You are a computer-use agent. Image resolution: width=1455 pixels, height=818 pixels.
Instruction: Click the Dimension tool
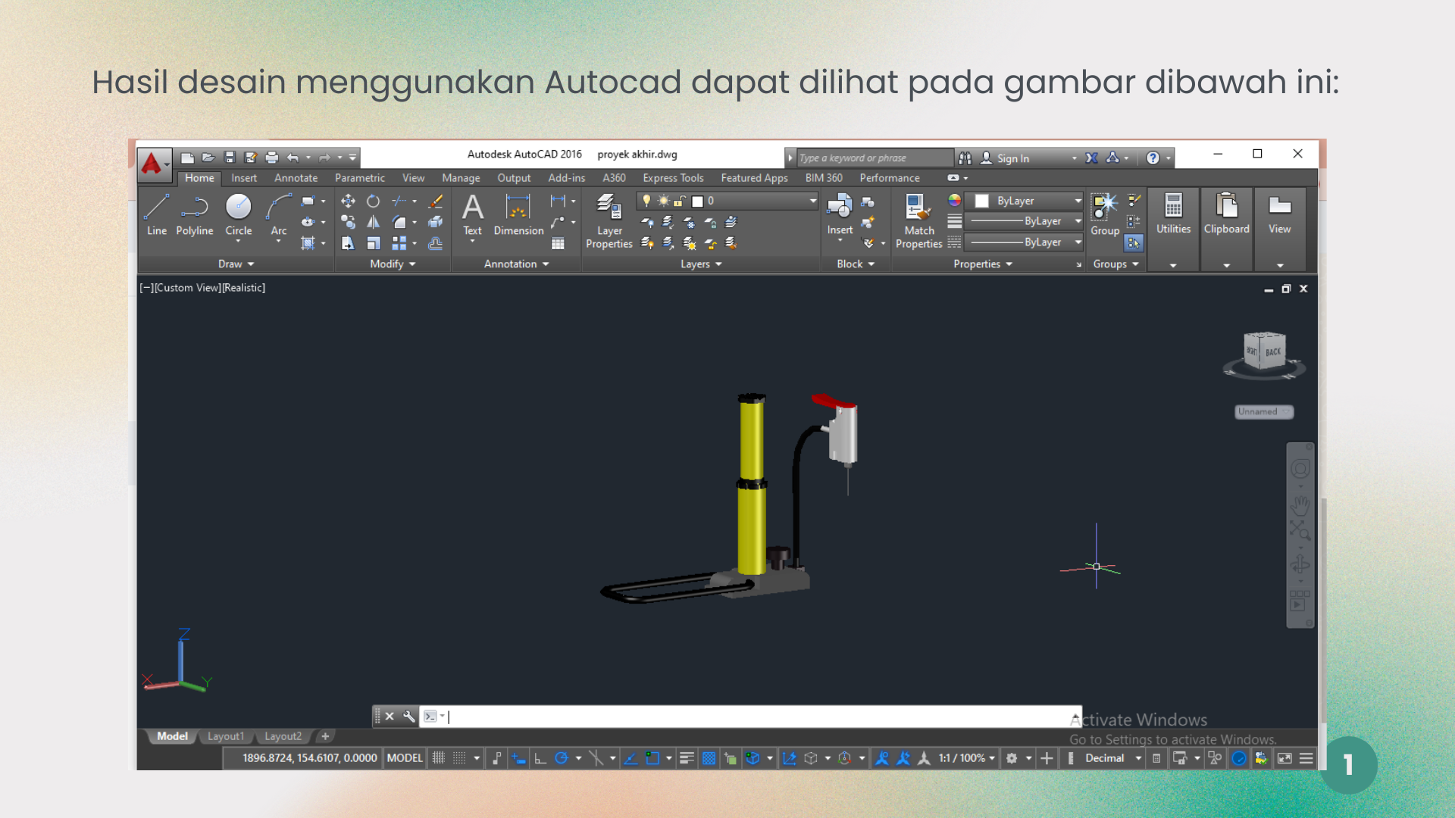click(x=518, y=214)
